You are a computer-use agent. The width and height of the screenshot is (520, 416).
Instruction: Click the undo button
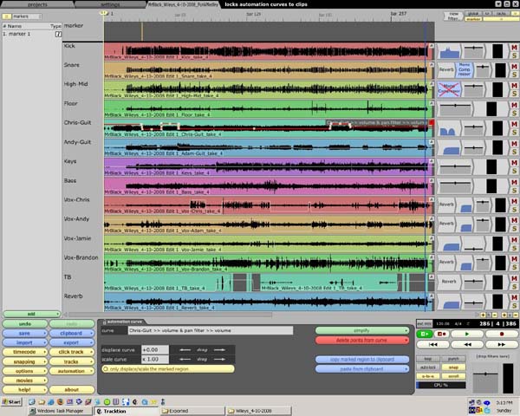(x=25, y=324)
